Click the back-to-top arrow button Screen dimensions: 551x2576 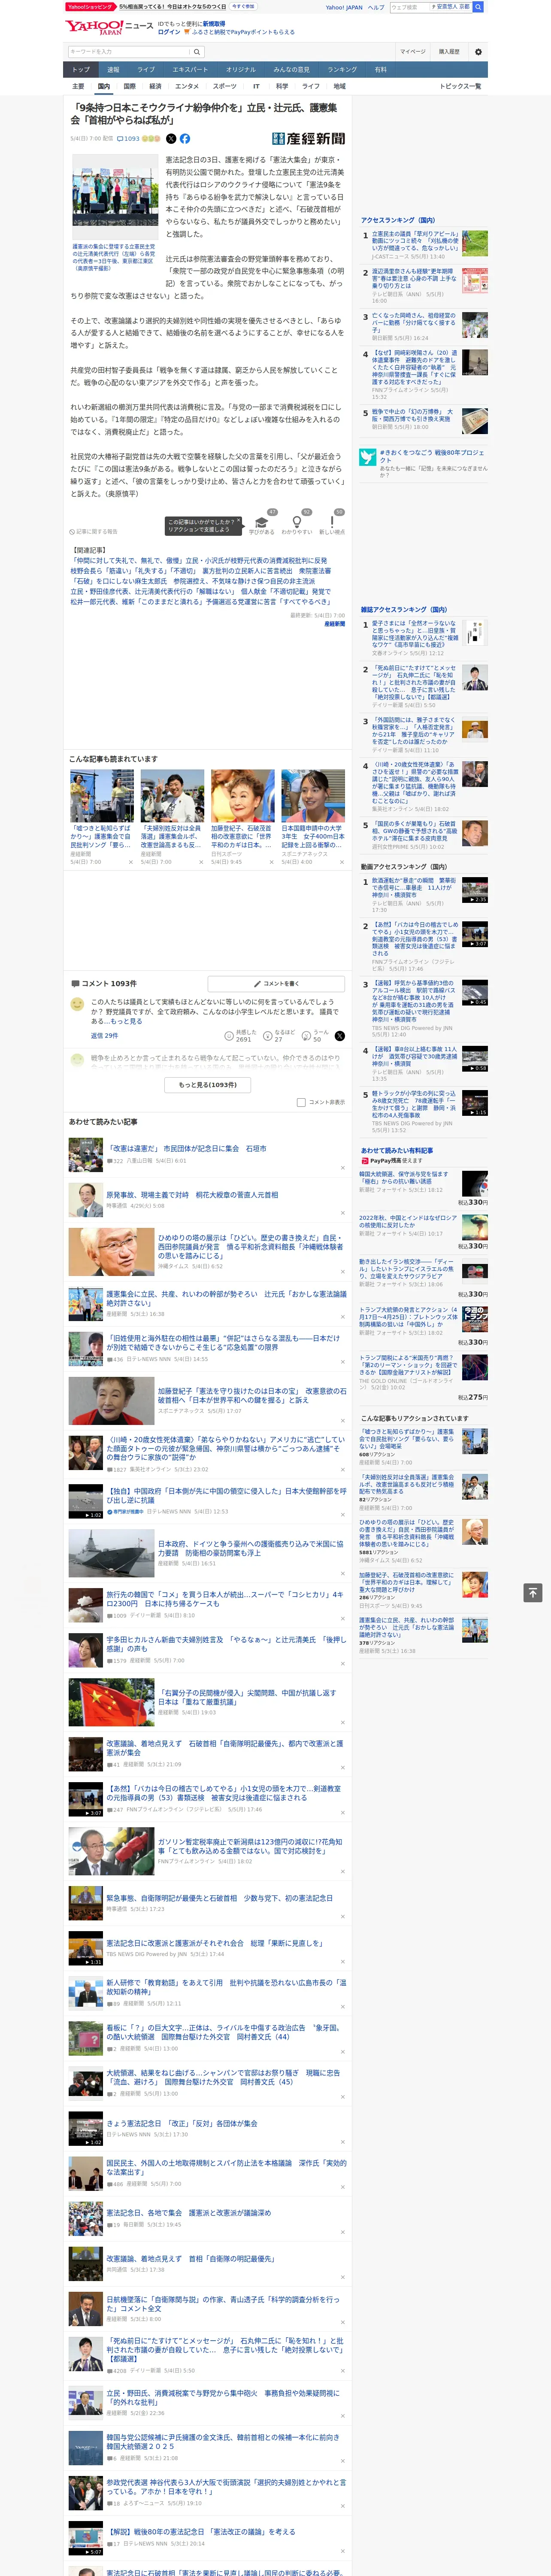point(533,1592)
